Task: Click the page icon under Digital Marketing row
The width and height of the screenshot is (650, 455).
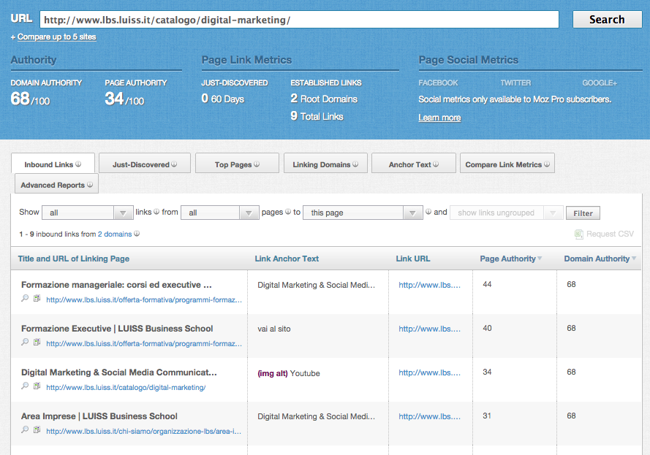Action: coord(37,386)
